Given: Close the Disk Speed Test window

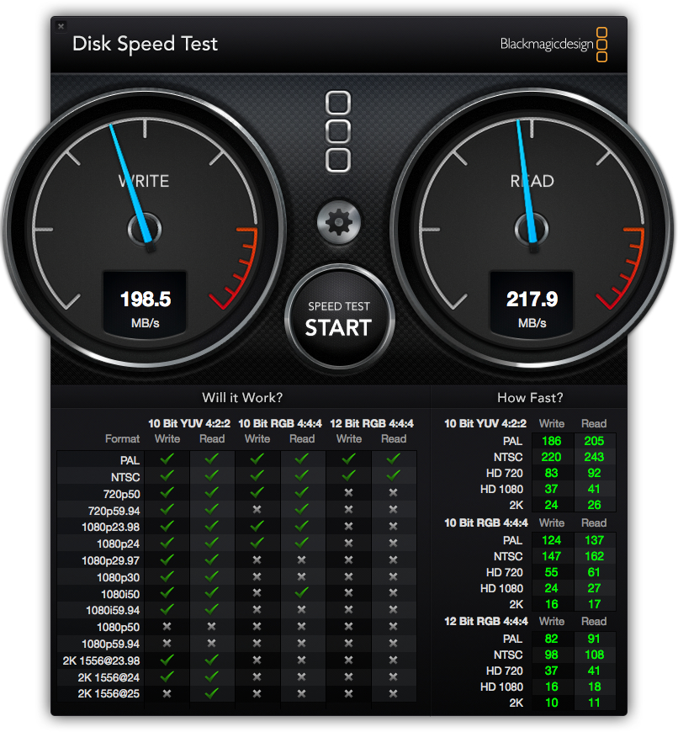Looking at the screenshot, I should click(61, 27).
